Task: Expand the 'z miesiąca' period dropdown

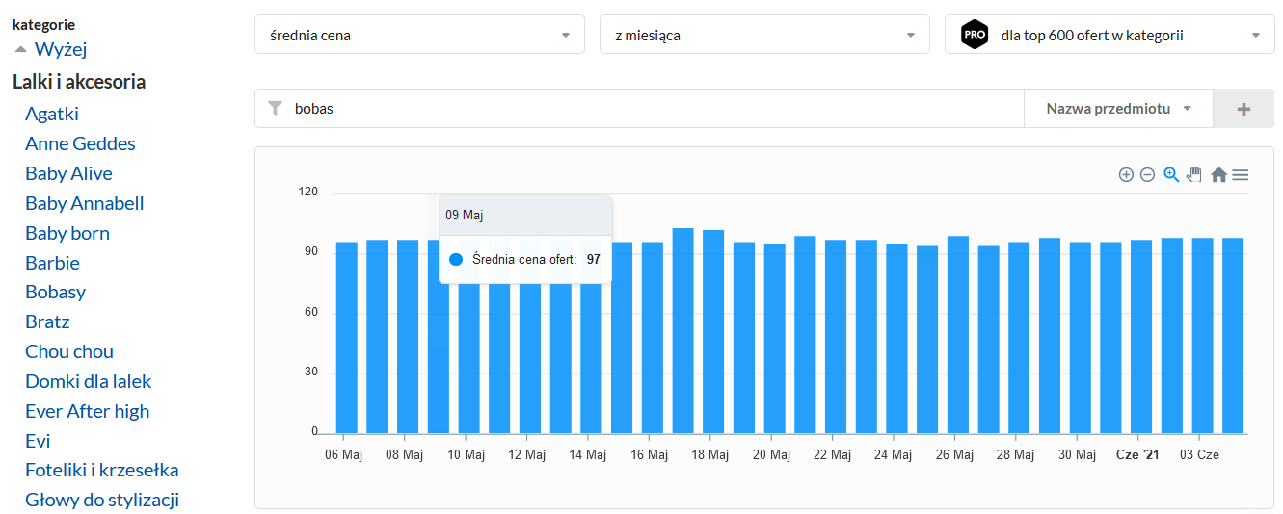Action: click(764, 36)
